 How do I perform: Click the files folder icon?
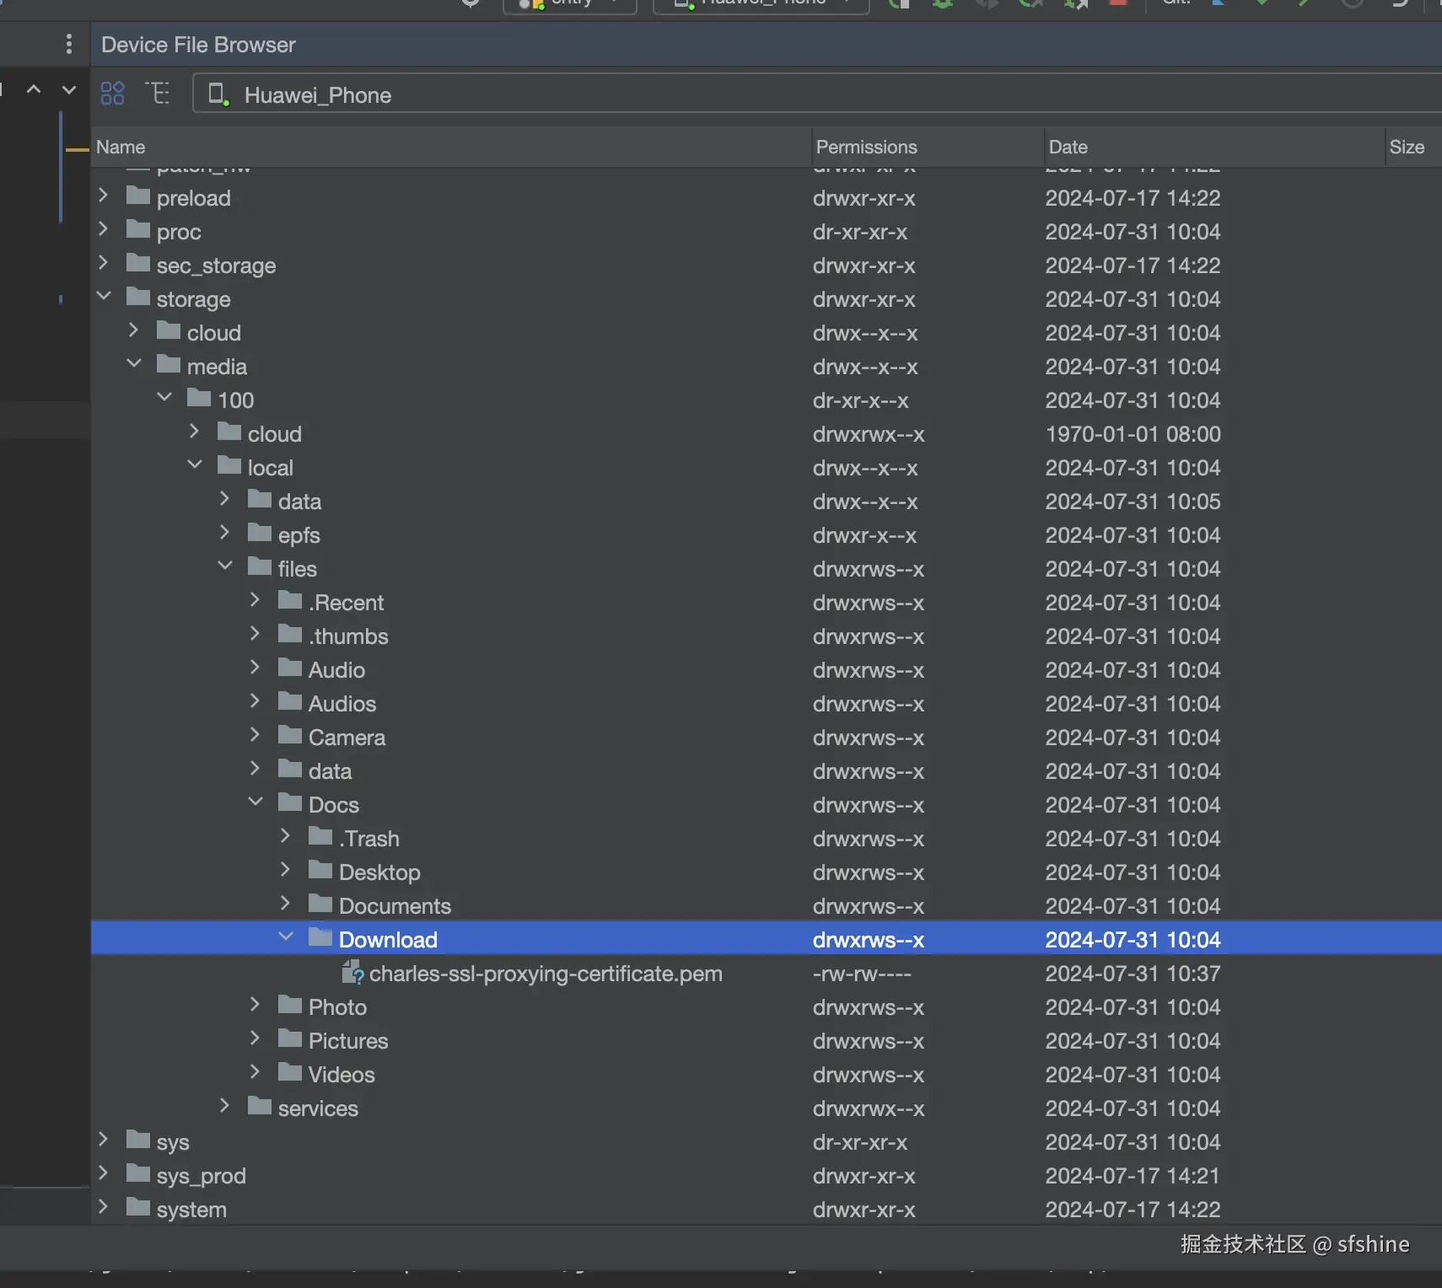point(260,566)
